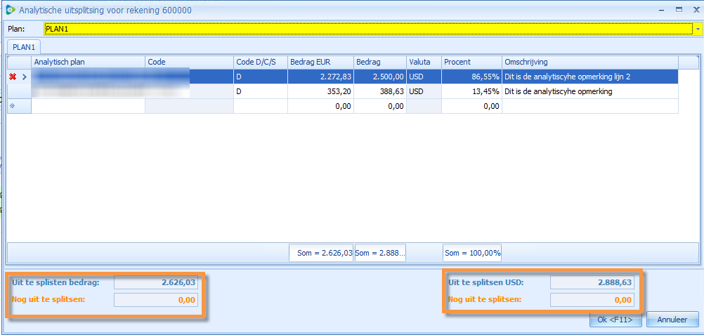Sort by the Bedrag EUR column header
The width and height of the screenshot is (704, 335).
coord(320,62)
